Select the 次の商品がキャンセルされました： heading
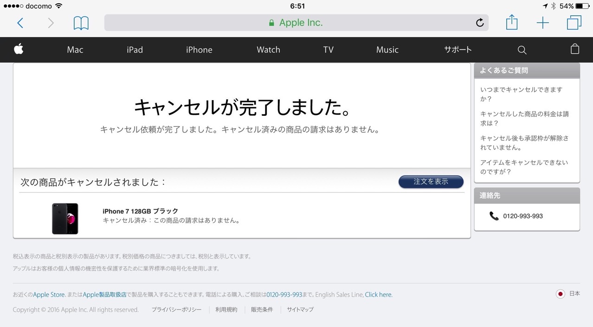 [93, 182]
